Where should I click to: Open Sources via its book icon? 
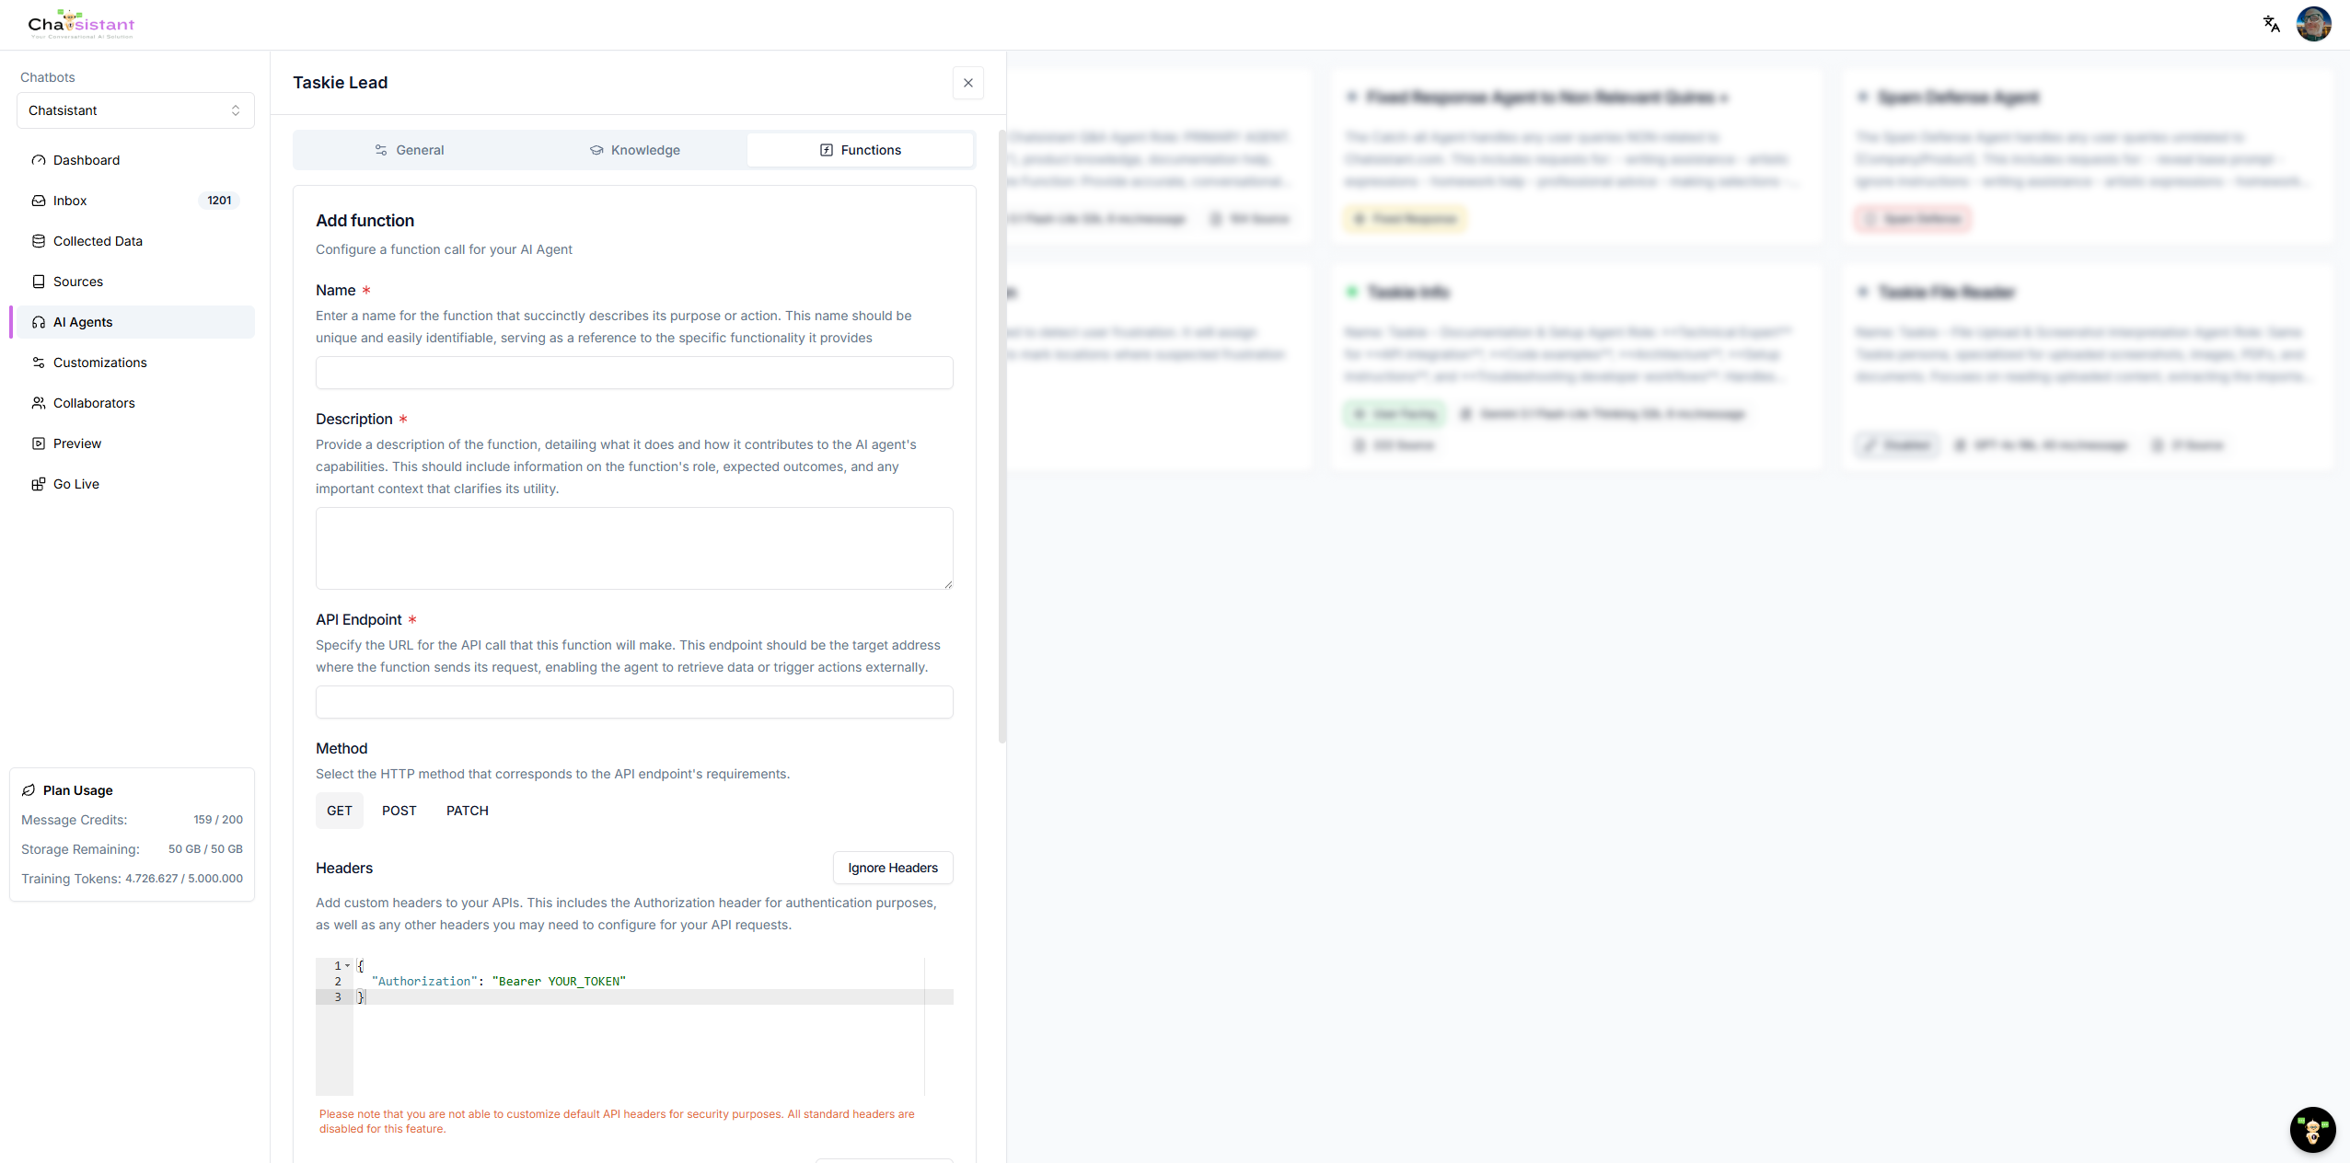coord(39,282)
